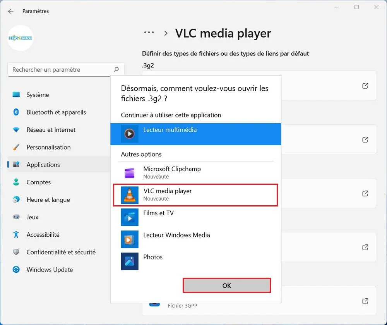The width and height of the screenshot is (387, 325).
Task: Open Accessibilité settings
Action: 59,235
